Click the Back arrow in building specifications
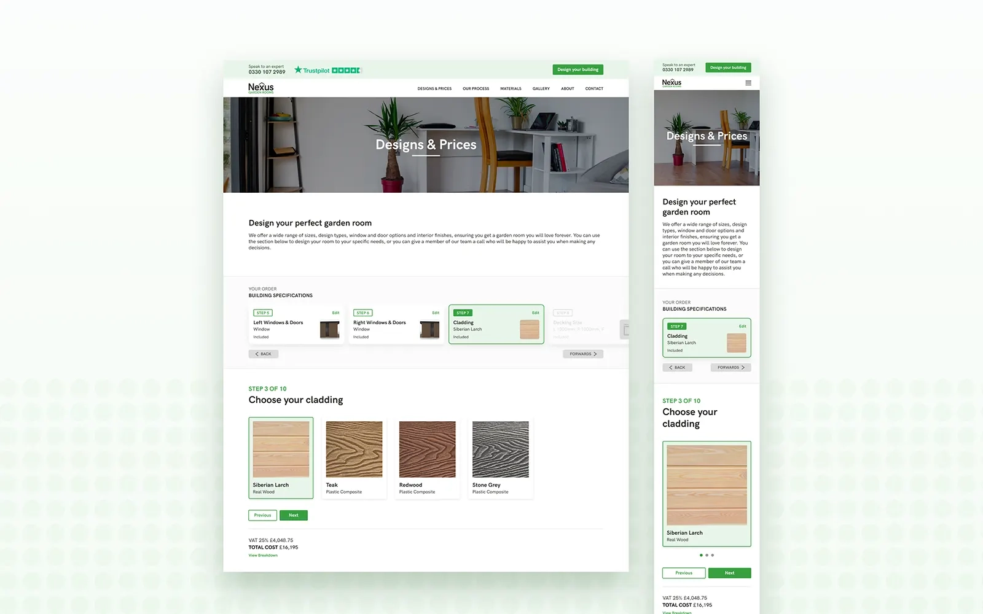This screenshot has height=614, width=983. (x=263, y=354)
